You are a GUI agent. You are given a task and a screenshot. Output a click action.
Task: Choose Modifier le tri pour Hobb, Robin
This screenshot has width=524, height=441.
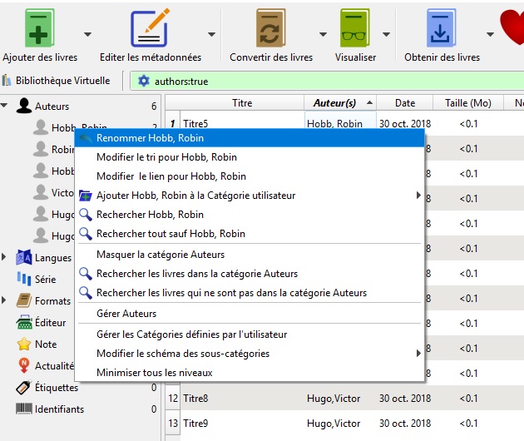click(x=250, y=156)
